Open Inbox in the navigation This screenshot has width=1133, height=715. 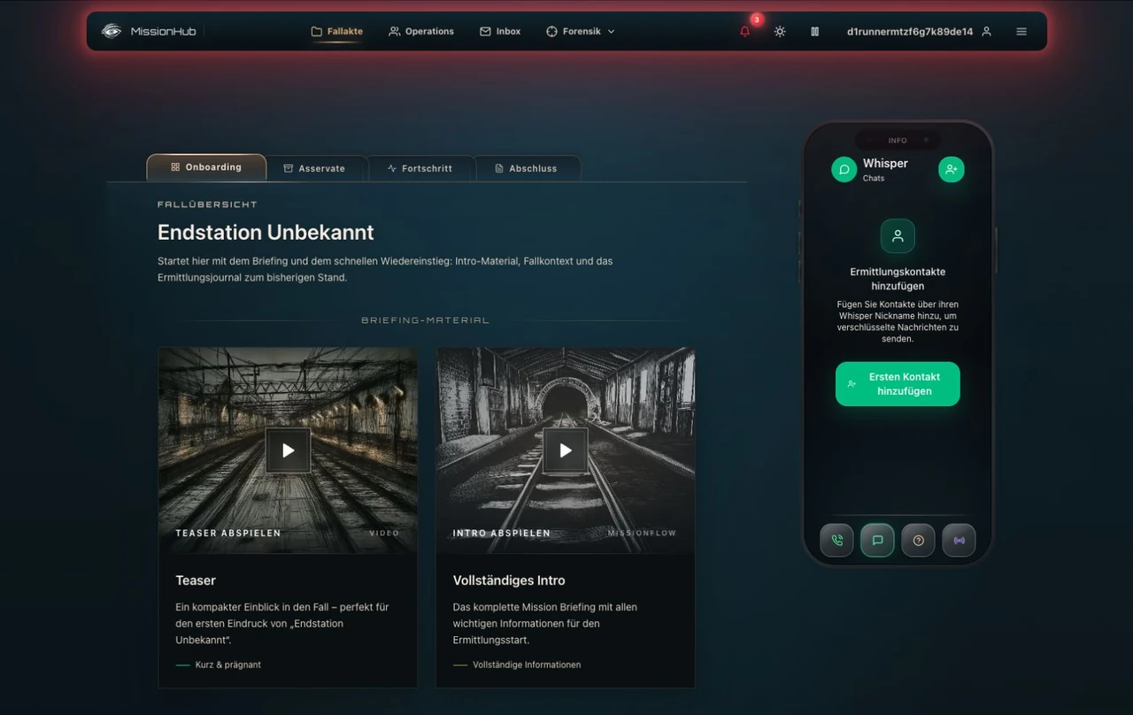(x=500, y=31)
